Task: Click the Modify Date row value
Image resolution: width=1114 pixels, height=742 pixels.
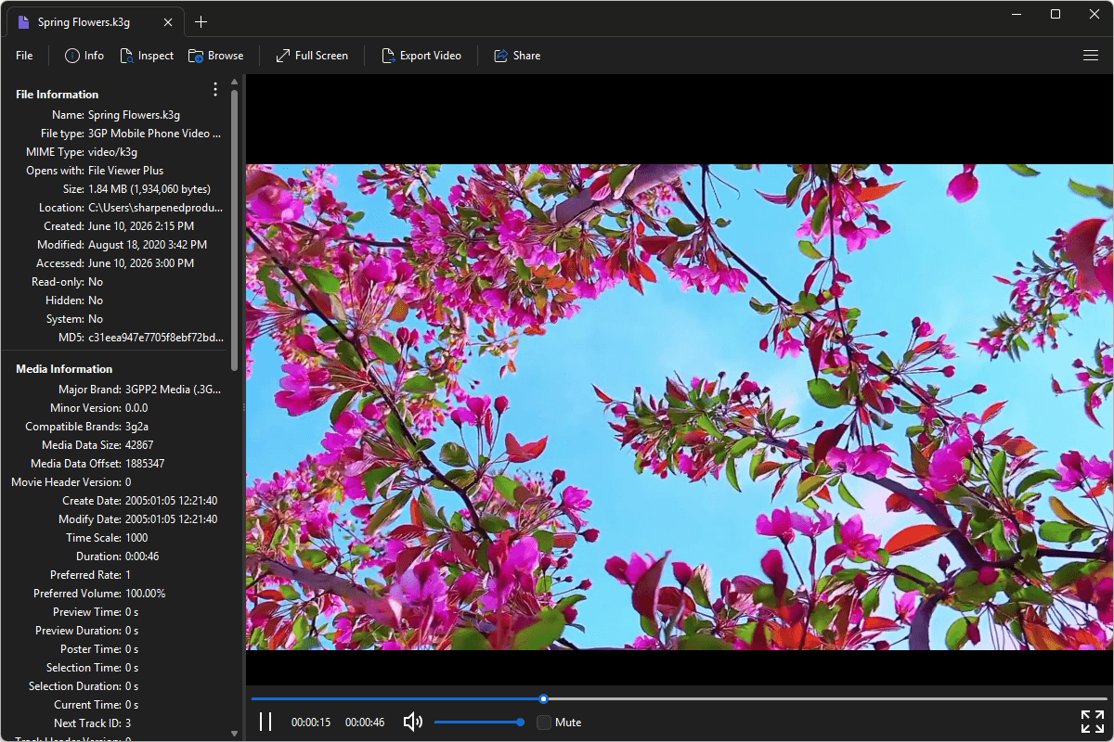Action: coord(172,519)
